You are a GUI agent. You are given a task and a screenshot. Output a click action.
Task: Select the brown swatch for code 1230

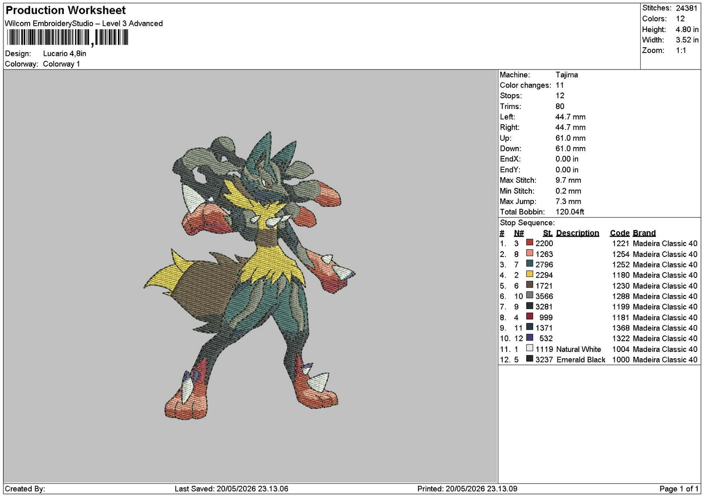click(x=530, y=285)
